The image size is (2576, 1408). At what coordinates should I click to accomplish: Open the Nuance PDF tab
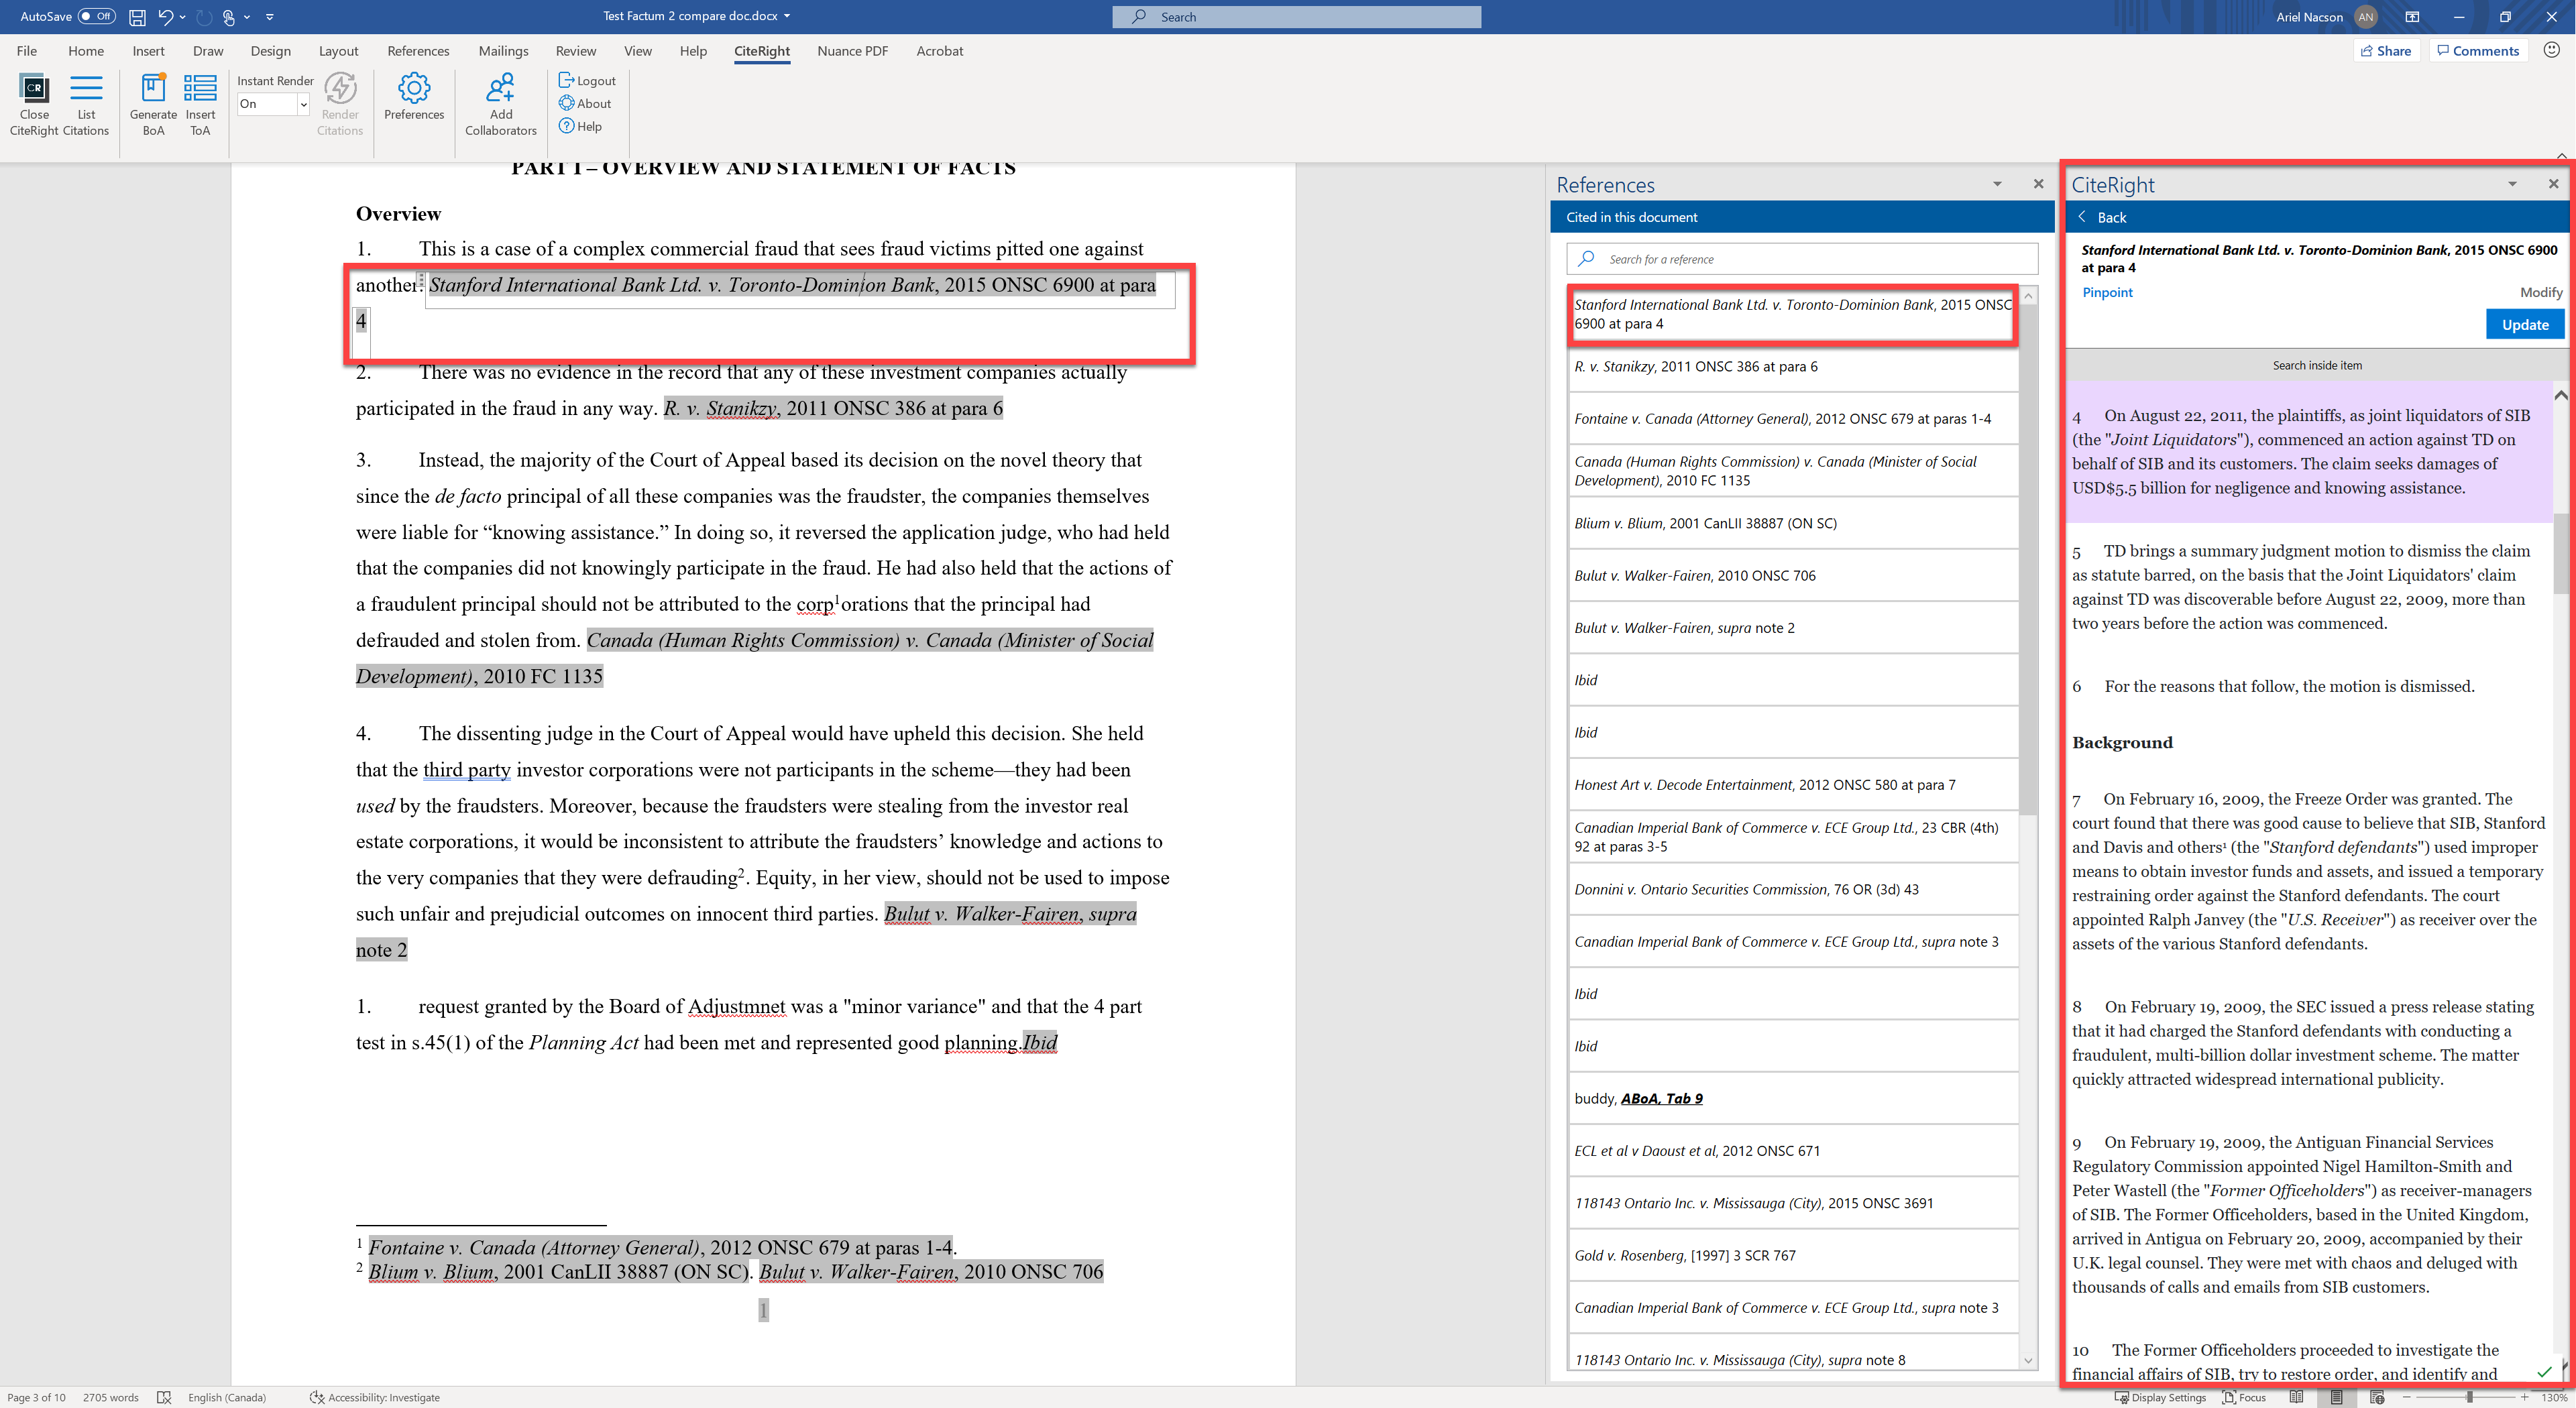tap(852, 51)
